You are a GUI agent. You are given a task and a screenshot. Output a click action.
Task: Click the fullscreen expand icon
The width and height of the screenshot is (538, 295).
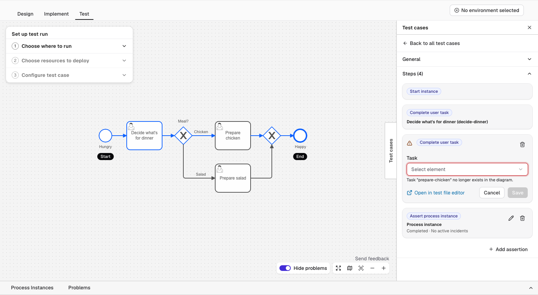338,268
